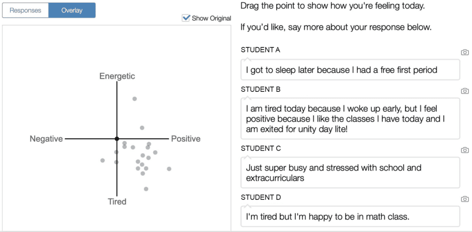The width and height of the screenshot is (472, 232).
Task: Select the topmost gray response dot
Action: [x=135, y=99]
